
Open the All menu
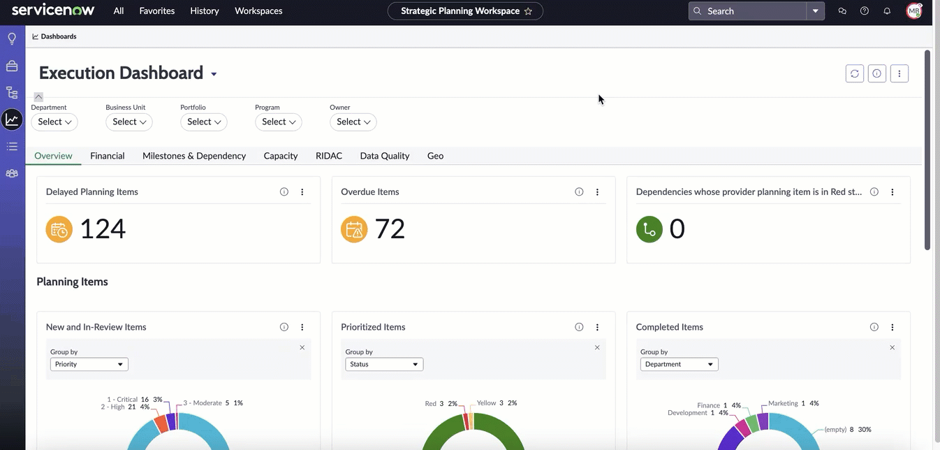point(119,11)
